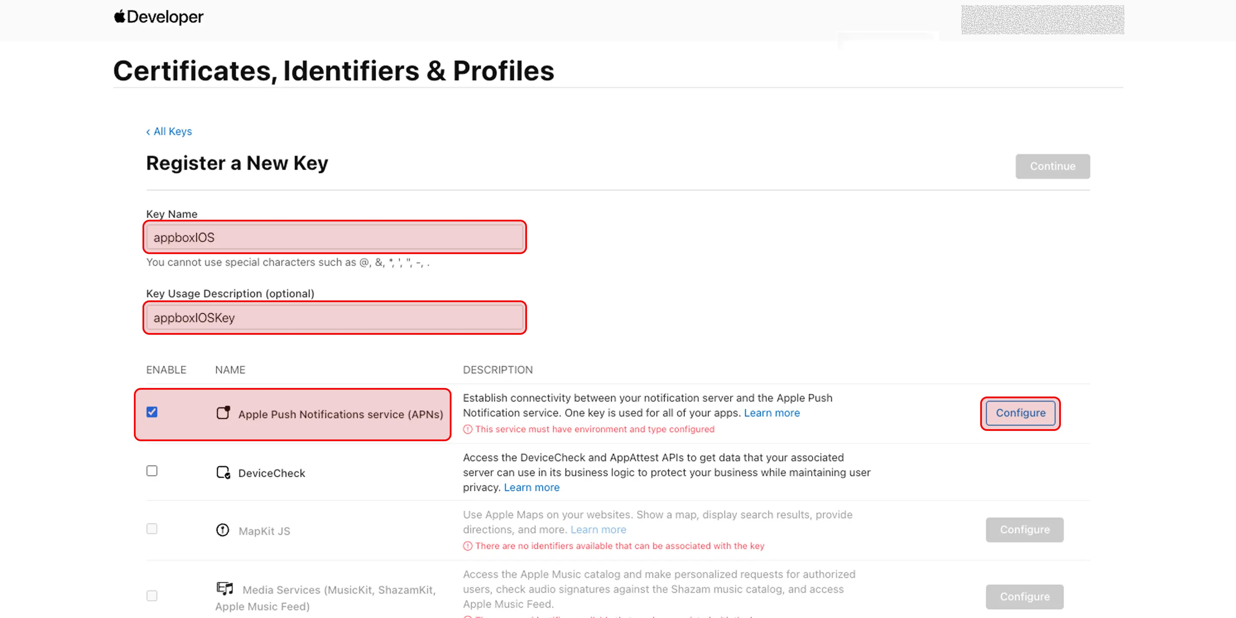Click the DeviceCheck service icon
The height and width of the screenshot is (618, 1236).
pos(223,473)
